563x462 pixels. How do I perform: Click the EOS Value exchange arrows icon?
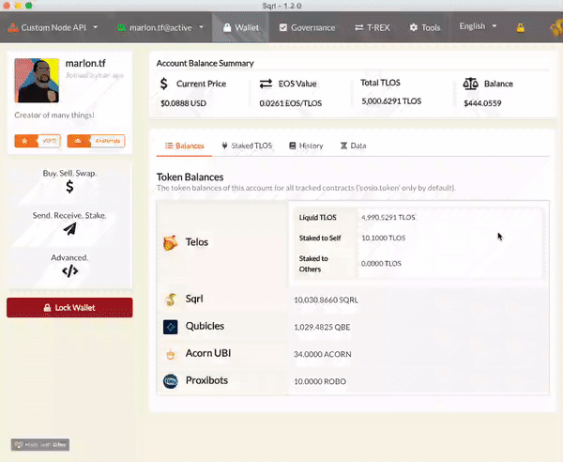266,84
